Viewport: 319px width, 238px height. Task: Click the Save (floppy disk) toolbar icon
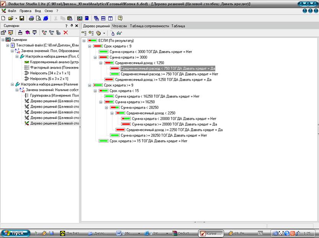[x=22, y=18]
